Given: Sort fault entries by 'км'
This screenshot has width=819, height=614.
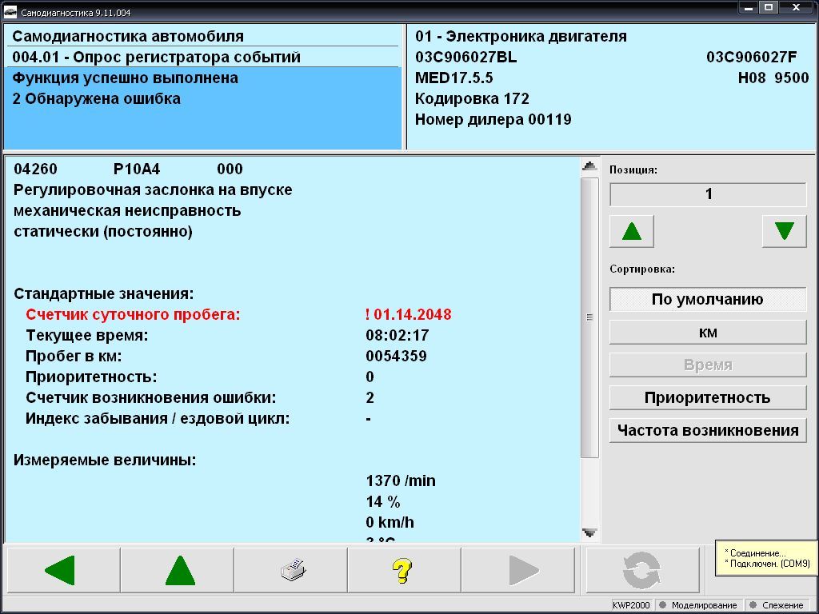Looking at the screenshot, I should point(708,332).
